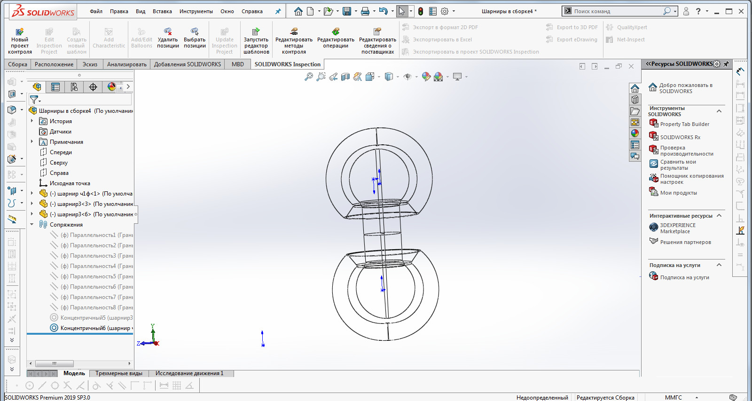Open the Инструменты menu
This screenshot has height=401, width=752.
[x=196, y=11]
